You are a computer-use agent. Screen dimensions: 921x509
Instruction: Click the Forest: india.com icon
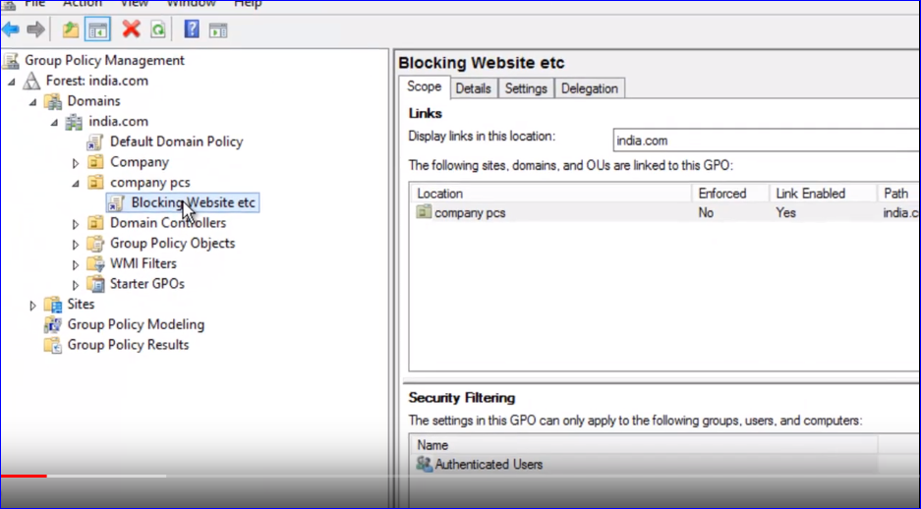[31, 81]
